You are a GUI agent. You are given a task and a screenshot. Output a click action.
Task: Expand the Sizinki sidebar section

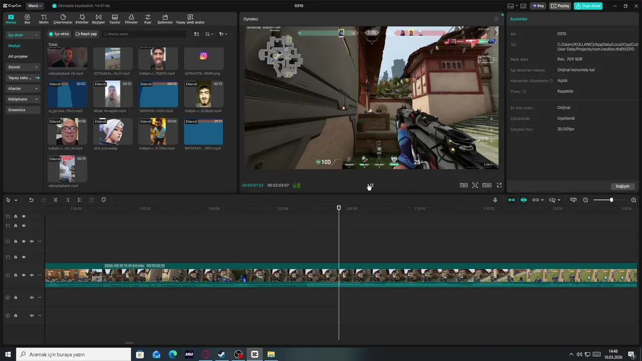click(x=23, y=67)
